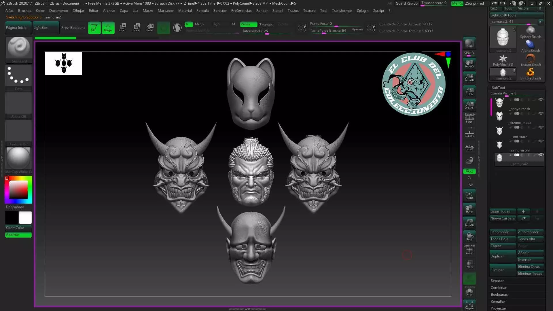The height and width of the screenshot is (311, 553).
Task: Select the Rotar (Rotate) tool icon
Action: [x=149, y=27]
